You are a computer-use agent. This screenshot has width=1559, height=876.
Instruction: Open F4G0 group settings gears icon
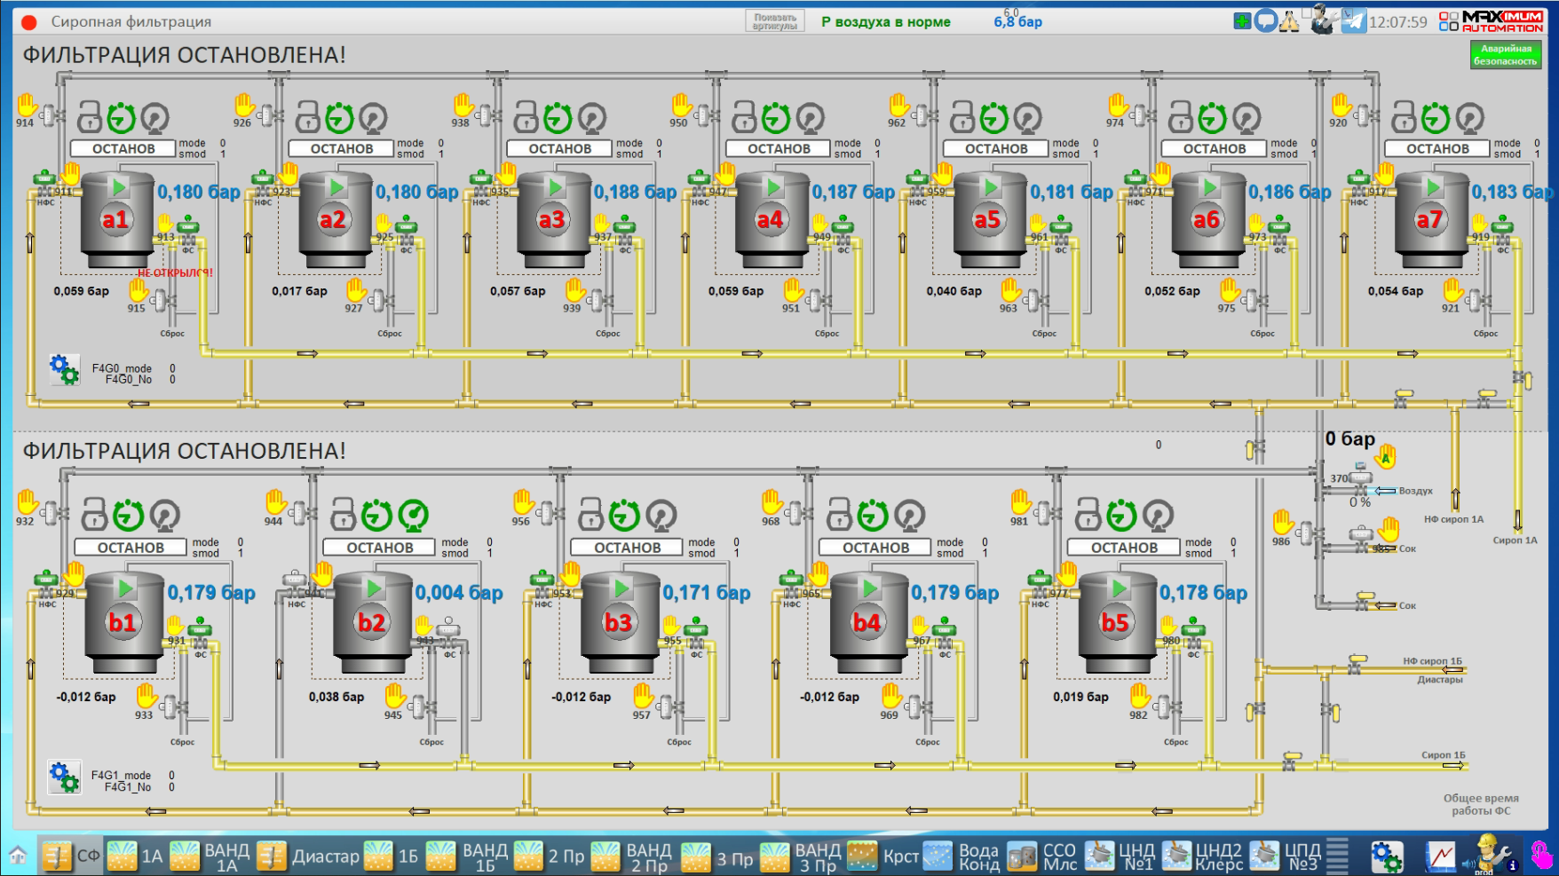[64, 369]
